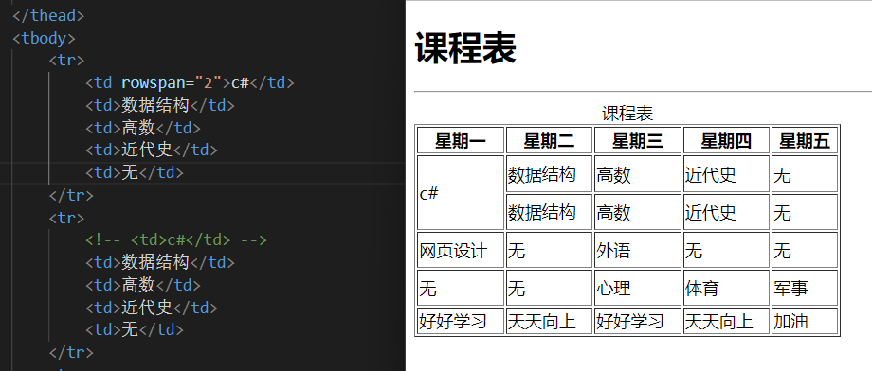Click the 网页设计 table cell

pyautogui.click(x=461, y=250)
